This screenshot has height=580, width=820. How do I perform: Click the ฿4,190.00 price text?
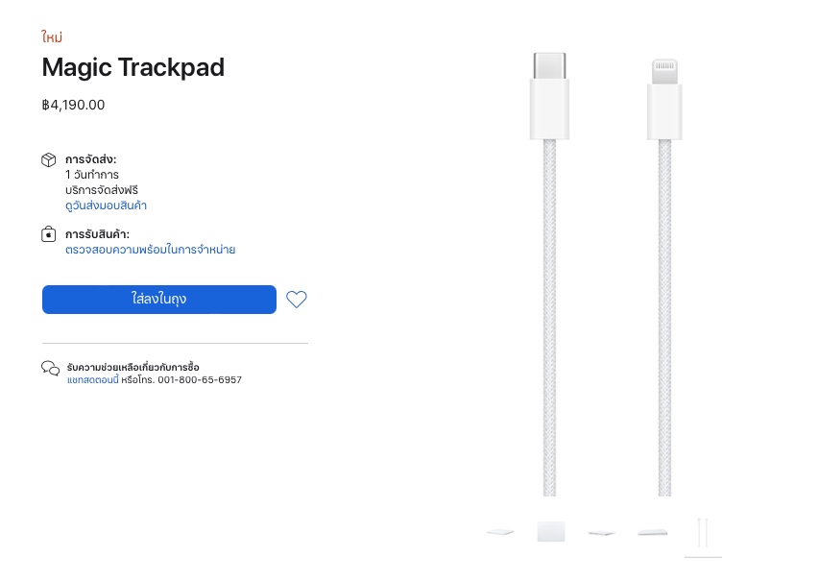coord(73,105)
